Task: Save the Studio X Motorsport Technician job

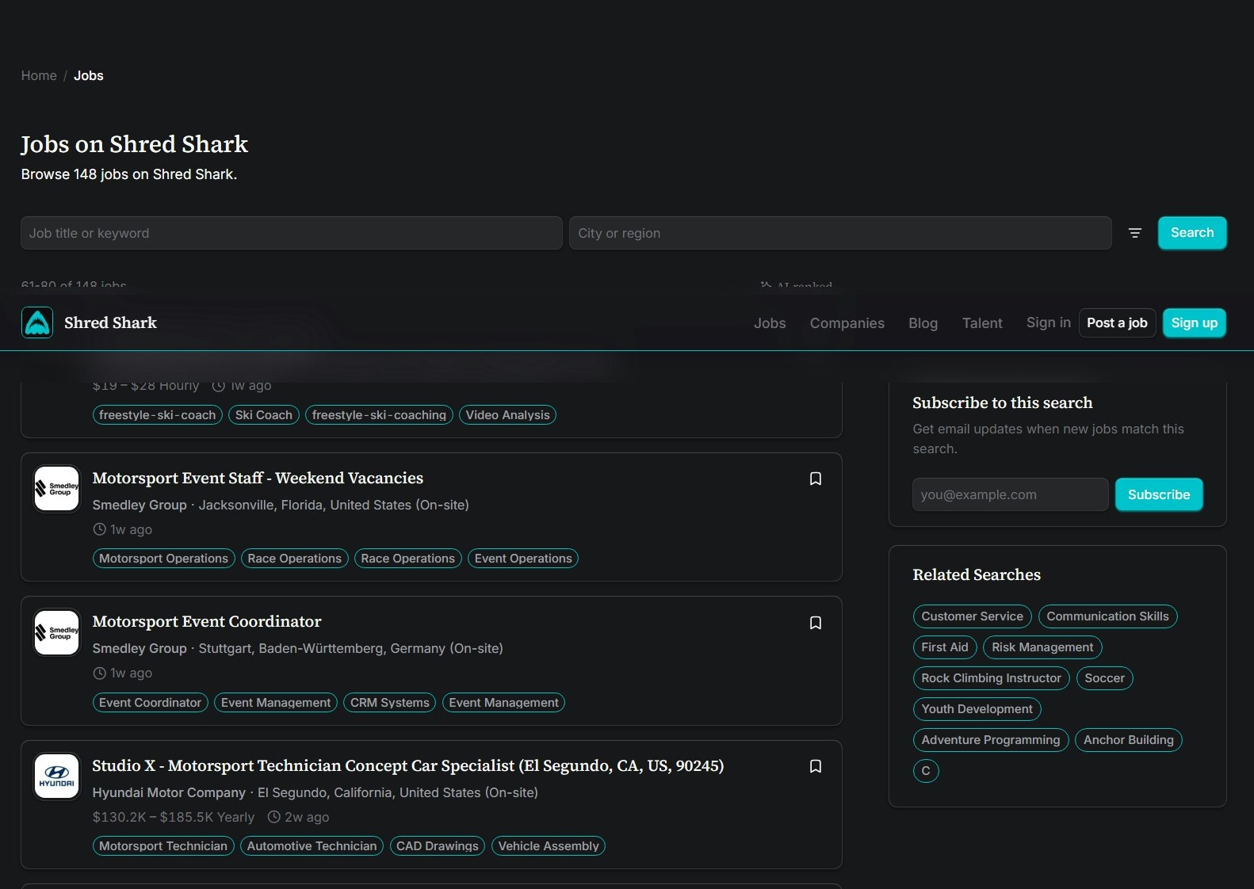Action: (x=815, y=766)
